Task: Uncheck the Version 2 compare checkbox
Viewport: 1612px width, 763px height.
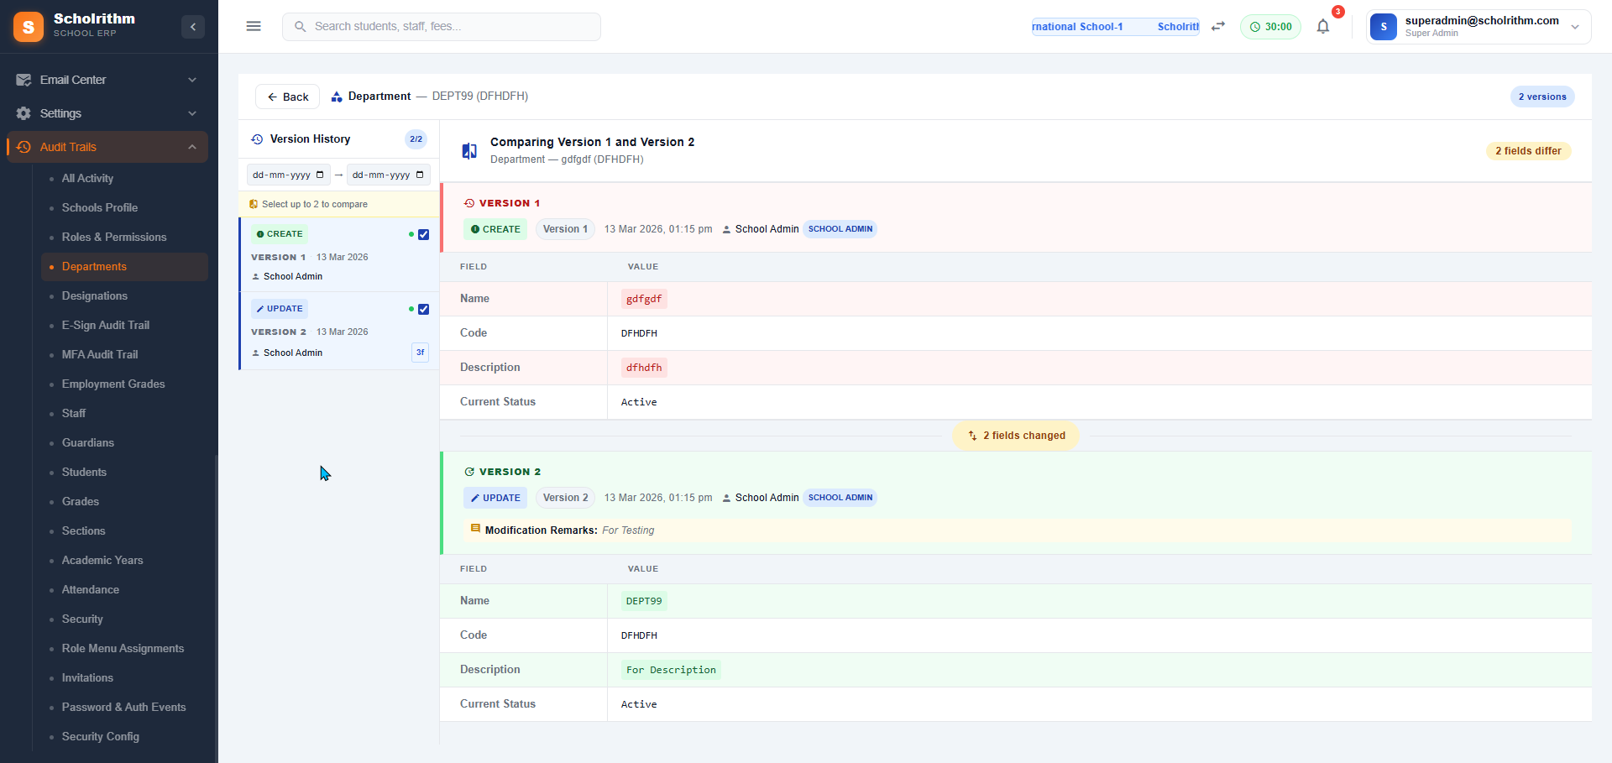Action: point(424,309)
